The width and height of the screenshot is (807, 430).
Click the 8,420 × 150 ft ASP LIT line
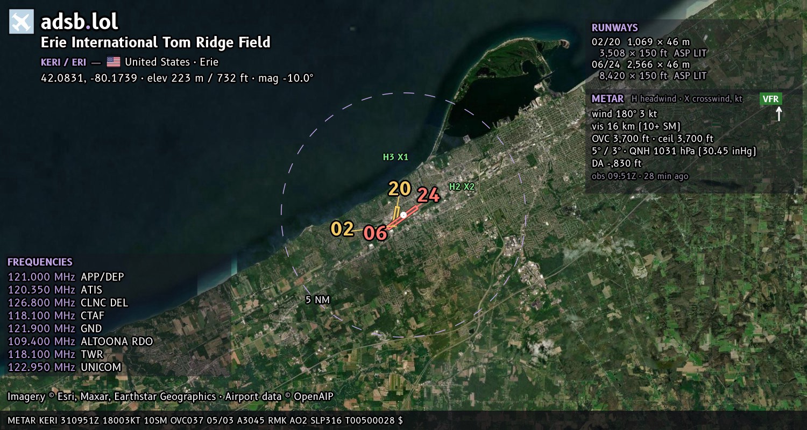pos(653,76)
